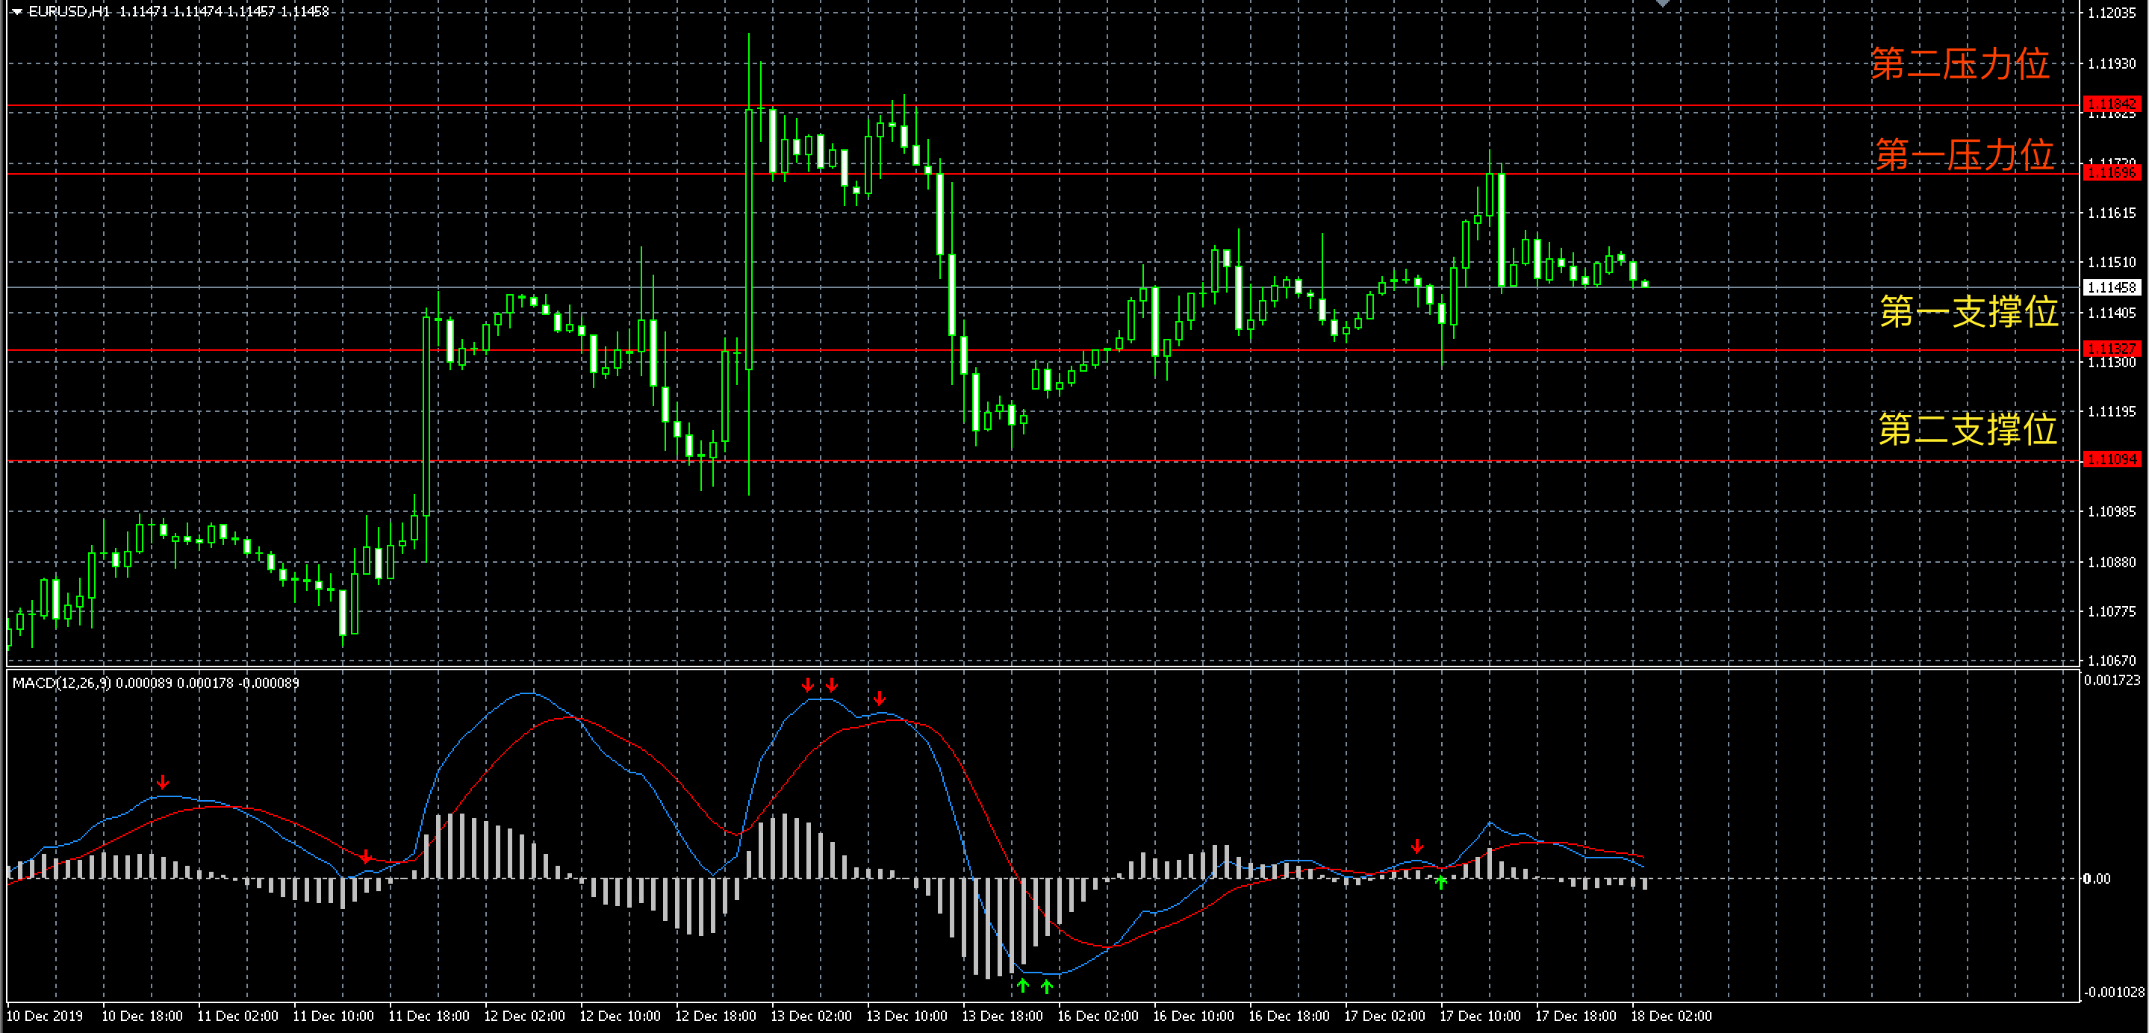2149x1033 pixels.
Task: Click the red 1.11696 price tag
Action: point(2112,172)
